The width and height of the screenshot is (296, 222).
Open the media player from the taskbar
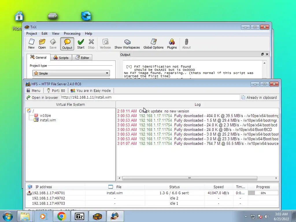pos(43,216)
